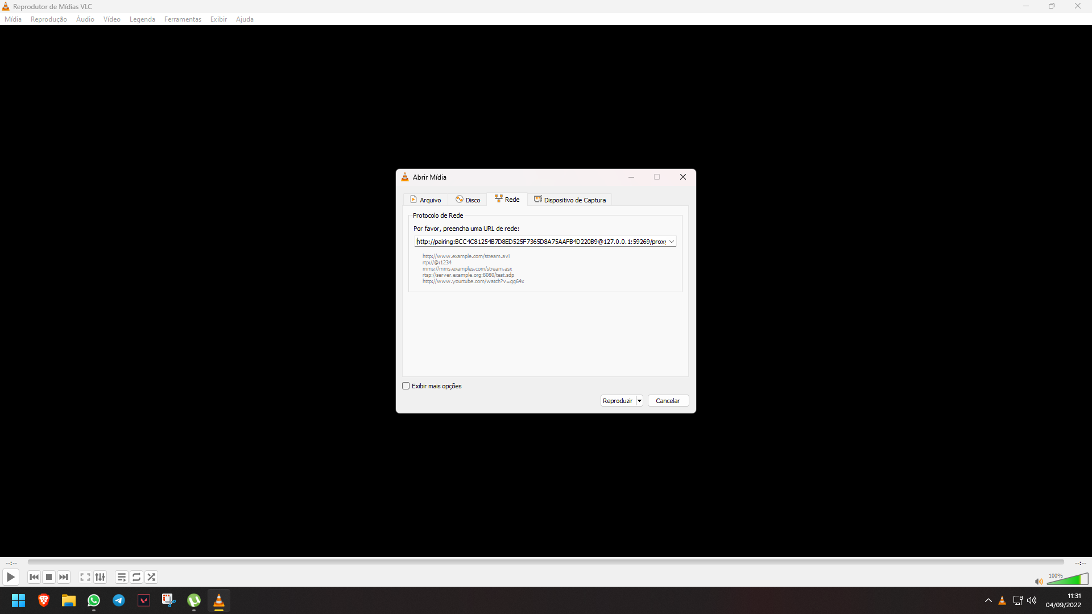The image size is (1092, 614).
Task: Open Reproduzir button dropdown arrow
Action: coord(639,401)
